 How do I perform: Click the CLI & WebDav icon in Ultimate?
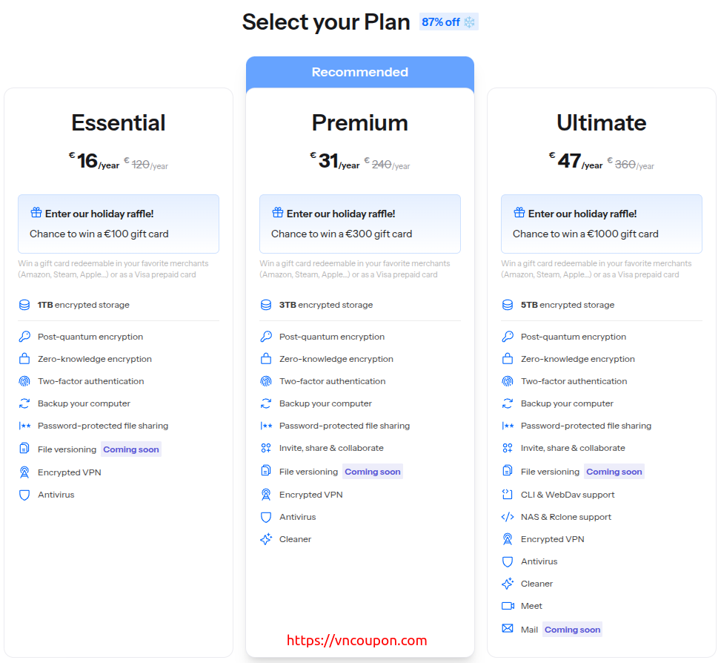[508, 495]
